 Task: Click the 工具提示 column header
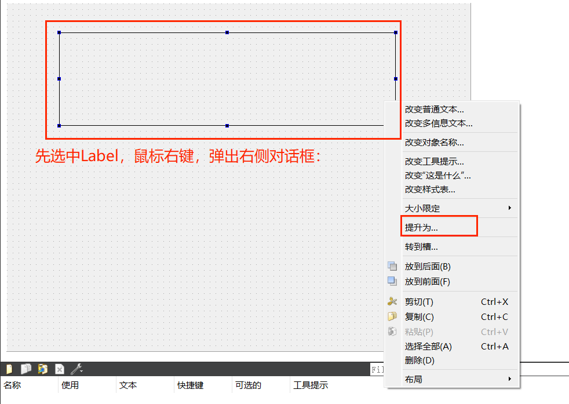pyautogui.click(x=311, y=385)
